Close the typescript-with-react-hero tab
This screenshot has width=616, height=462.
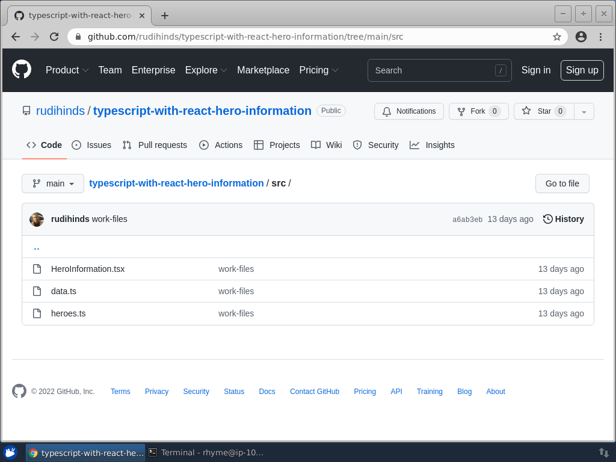click(142, 16)
